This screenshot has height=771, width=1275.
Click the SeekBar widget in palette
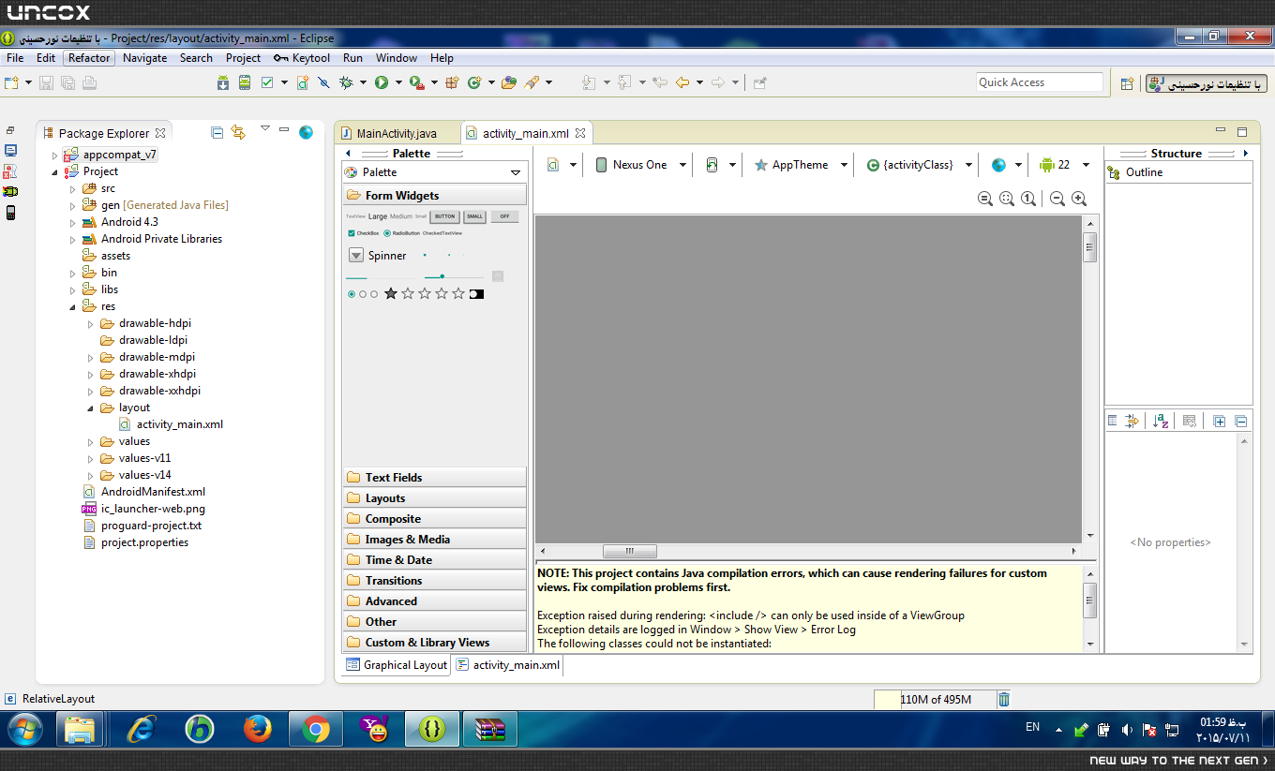(455, 276)
